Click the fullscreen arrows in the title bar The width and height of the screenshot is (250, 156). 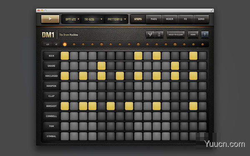pyautogui.click(x=212, y=10)
